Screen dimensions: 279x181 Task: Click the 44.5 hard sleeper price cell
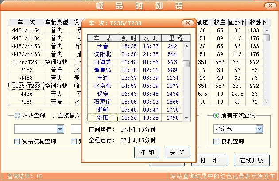(237, 94)
